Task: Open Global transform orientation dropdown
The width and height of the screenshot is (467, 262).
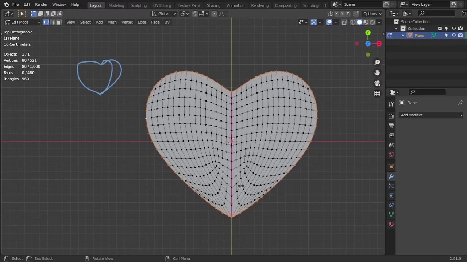Action: pyautogui.click(x=164, y=13)
